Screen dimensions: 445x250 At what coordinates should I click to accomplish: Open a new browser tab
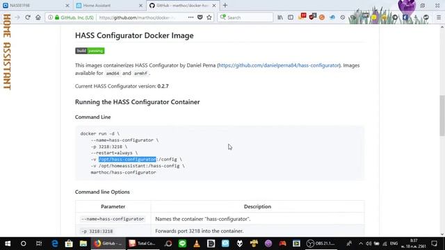point(225,5)
